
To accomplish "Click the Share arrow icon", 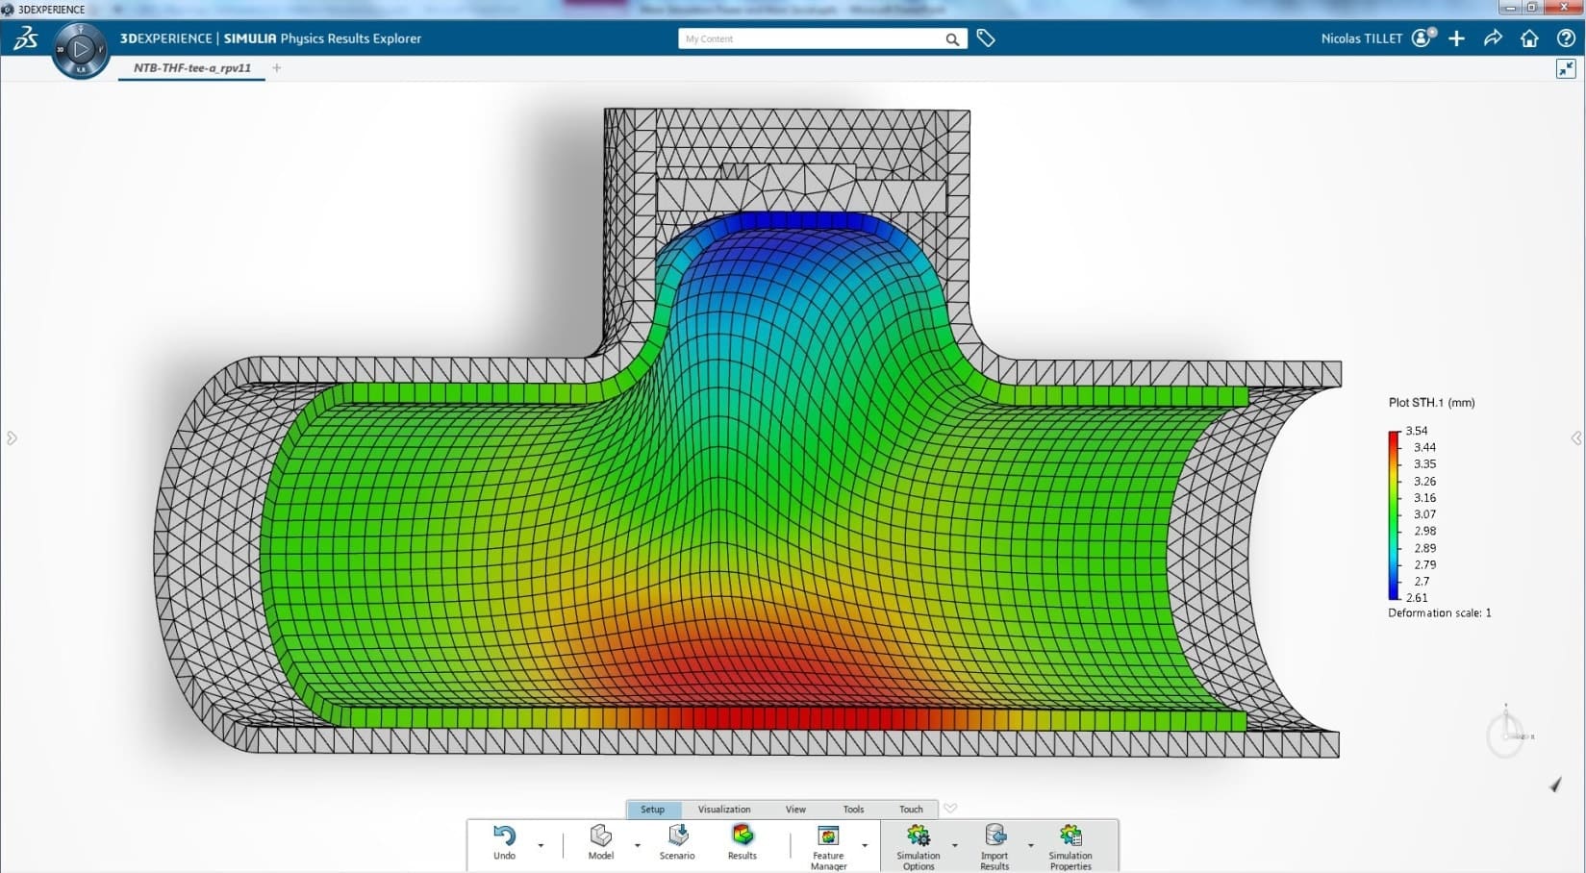I will [x=1493, y=38].
